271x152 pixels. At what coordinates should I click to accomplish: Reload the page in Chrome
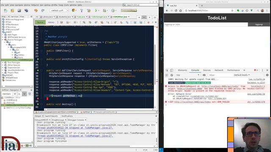[x=176, y=11]
